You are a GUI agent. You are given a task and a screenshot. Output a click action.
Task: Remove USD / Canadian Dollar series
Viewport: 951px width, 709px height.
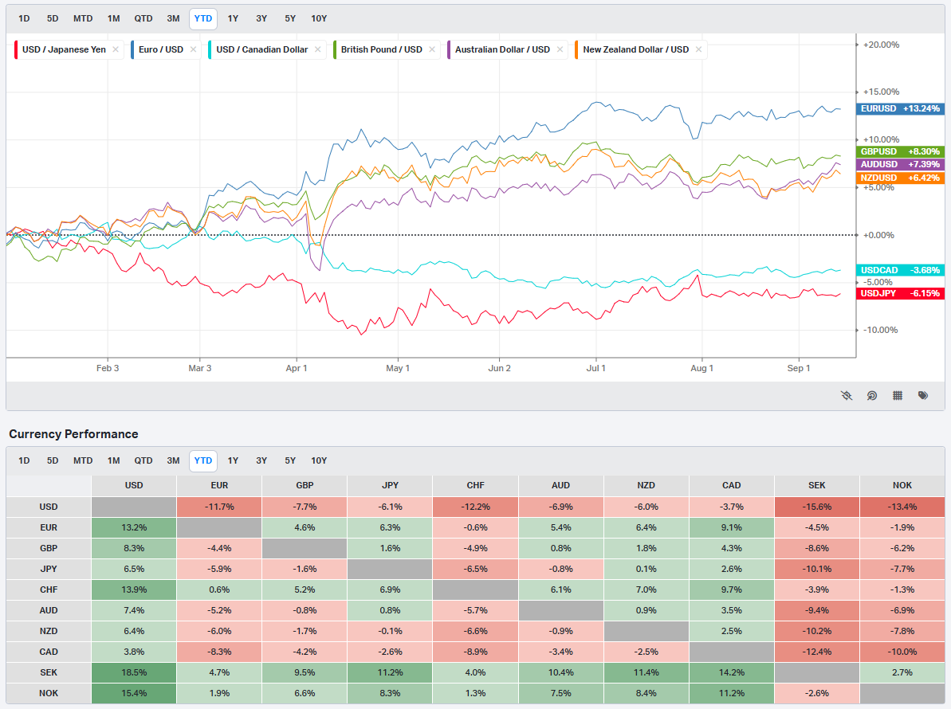[x=318, y=49]
